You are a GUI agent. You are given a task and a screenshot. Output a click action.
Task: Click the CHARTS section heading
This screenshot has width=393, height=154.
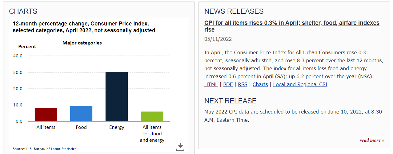coord(23,11)
